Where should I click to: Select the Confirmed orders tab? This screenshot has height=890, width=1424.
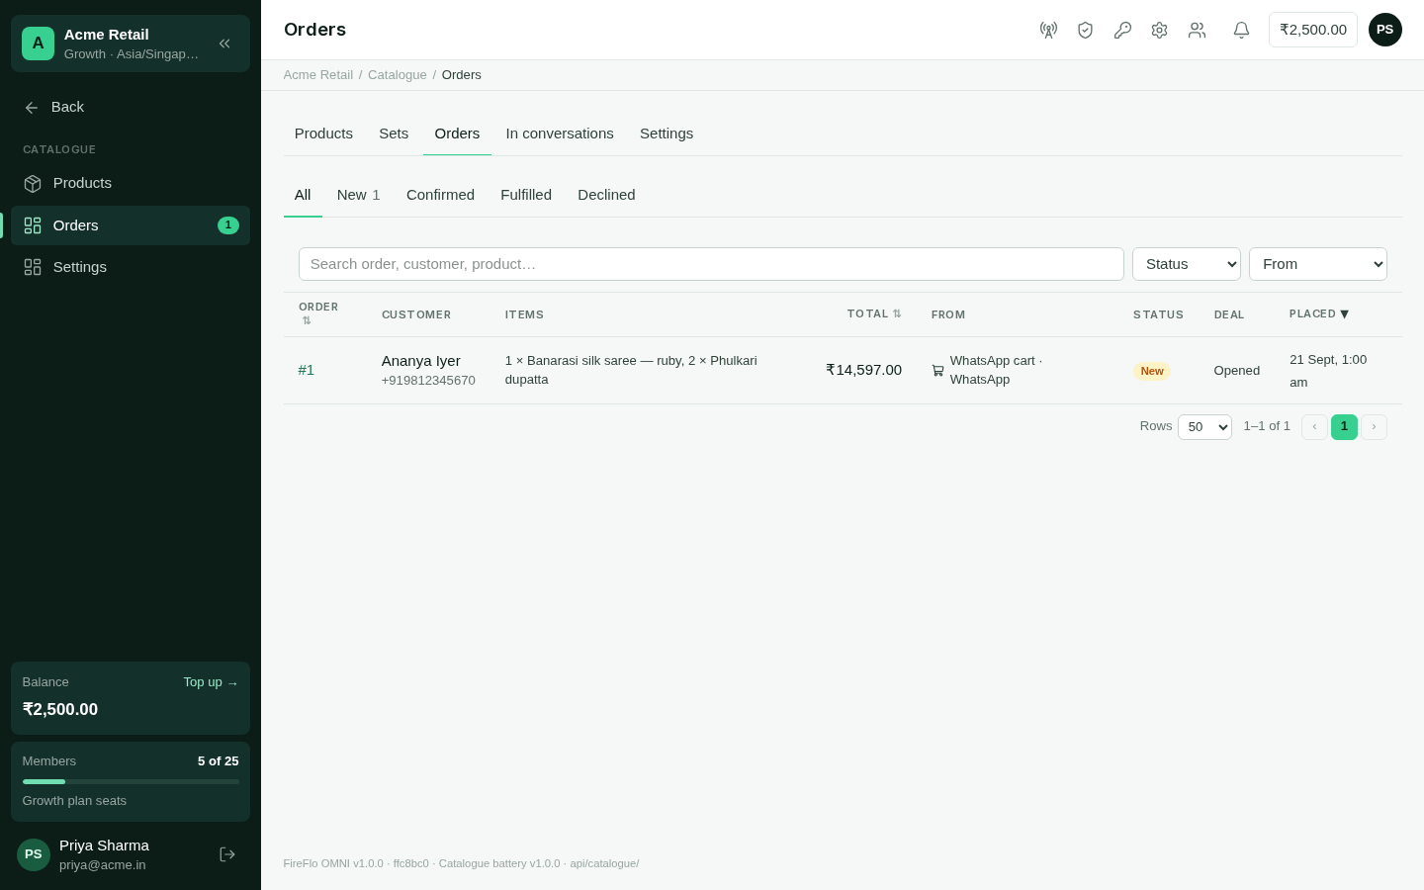point(440,195)
